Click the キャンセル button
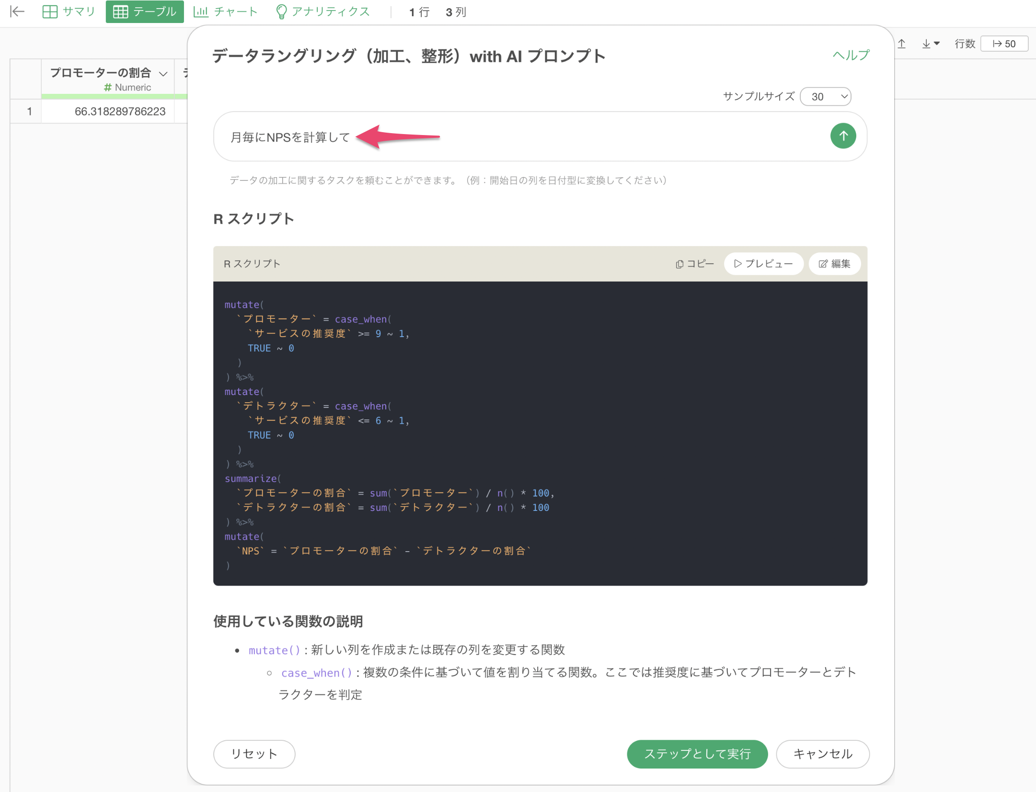 pos(822,754)
